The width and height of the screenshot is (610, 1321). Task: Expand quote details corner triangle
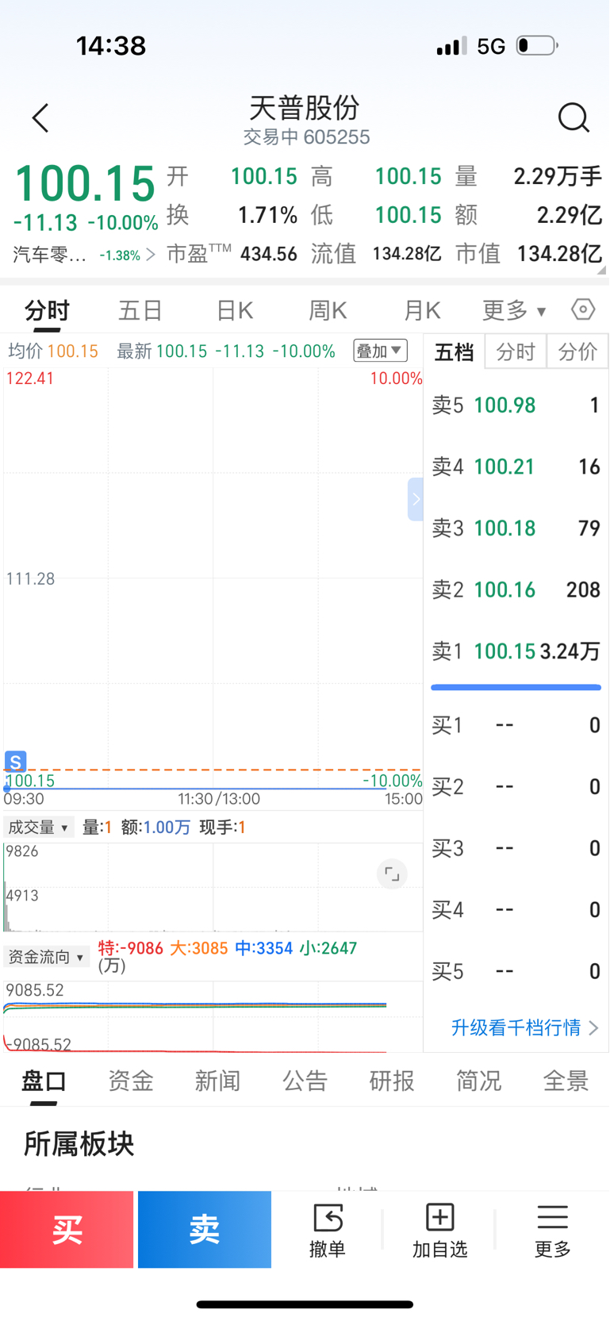pyautogui.click(x=602, y=270)
